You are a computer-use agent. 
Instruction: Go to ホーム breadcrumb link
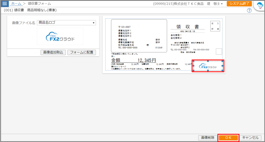[16, 4]
